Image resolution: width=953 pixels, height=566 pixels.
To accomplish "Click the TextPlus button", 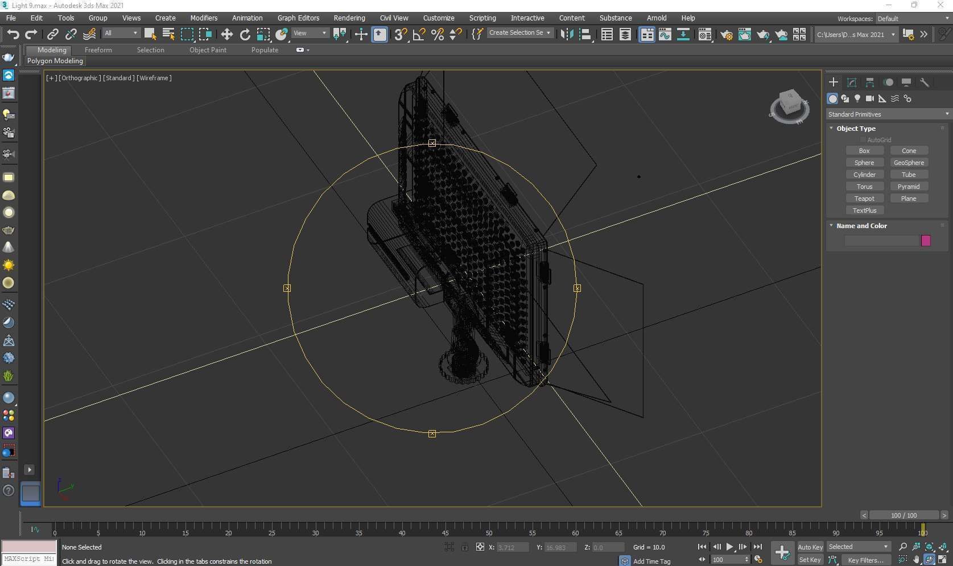I will [864, 210].
